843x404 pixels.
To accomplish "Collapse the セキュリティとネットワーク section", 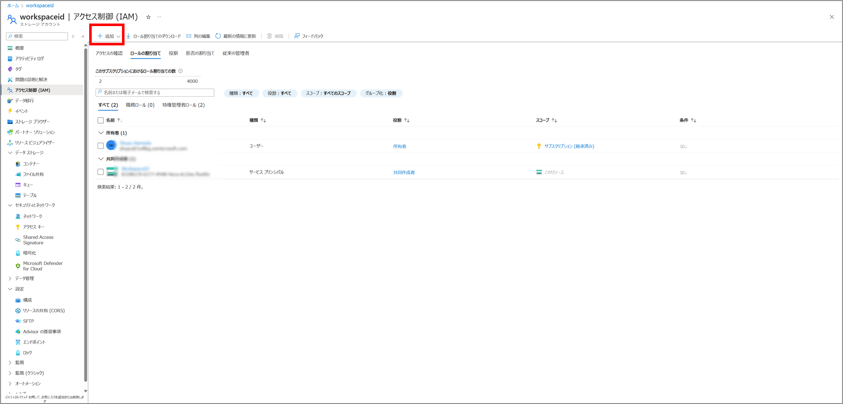I will pyautogui.click(x=10, y=205).
